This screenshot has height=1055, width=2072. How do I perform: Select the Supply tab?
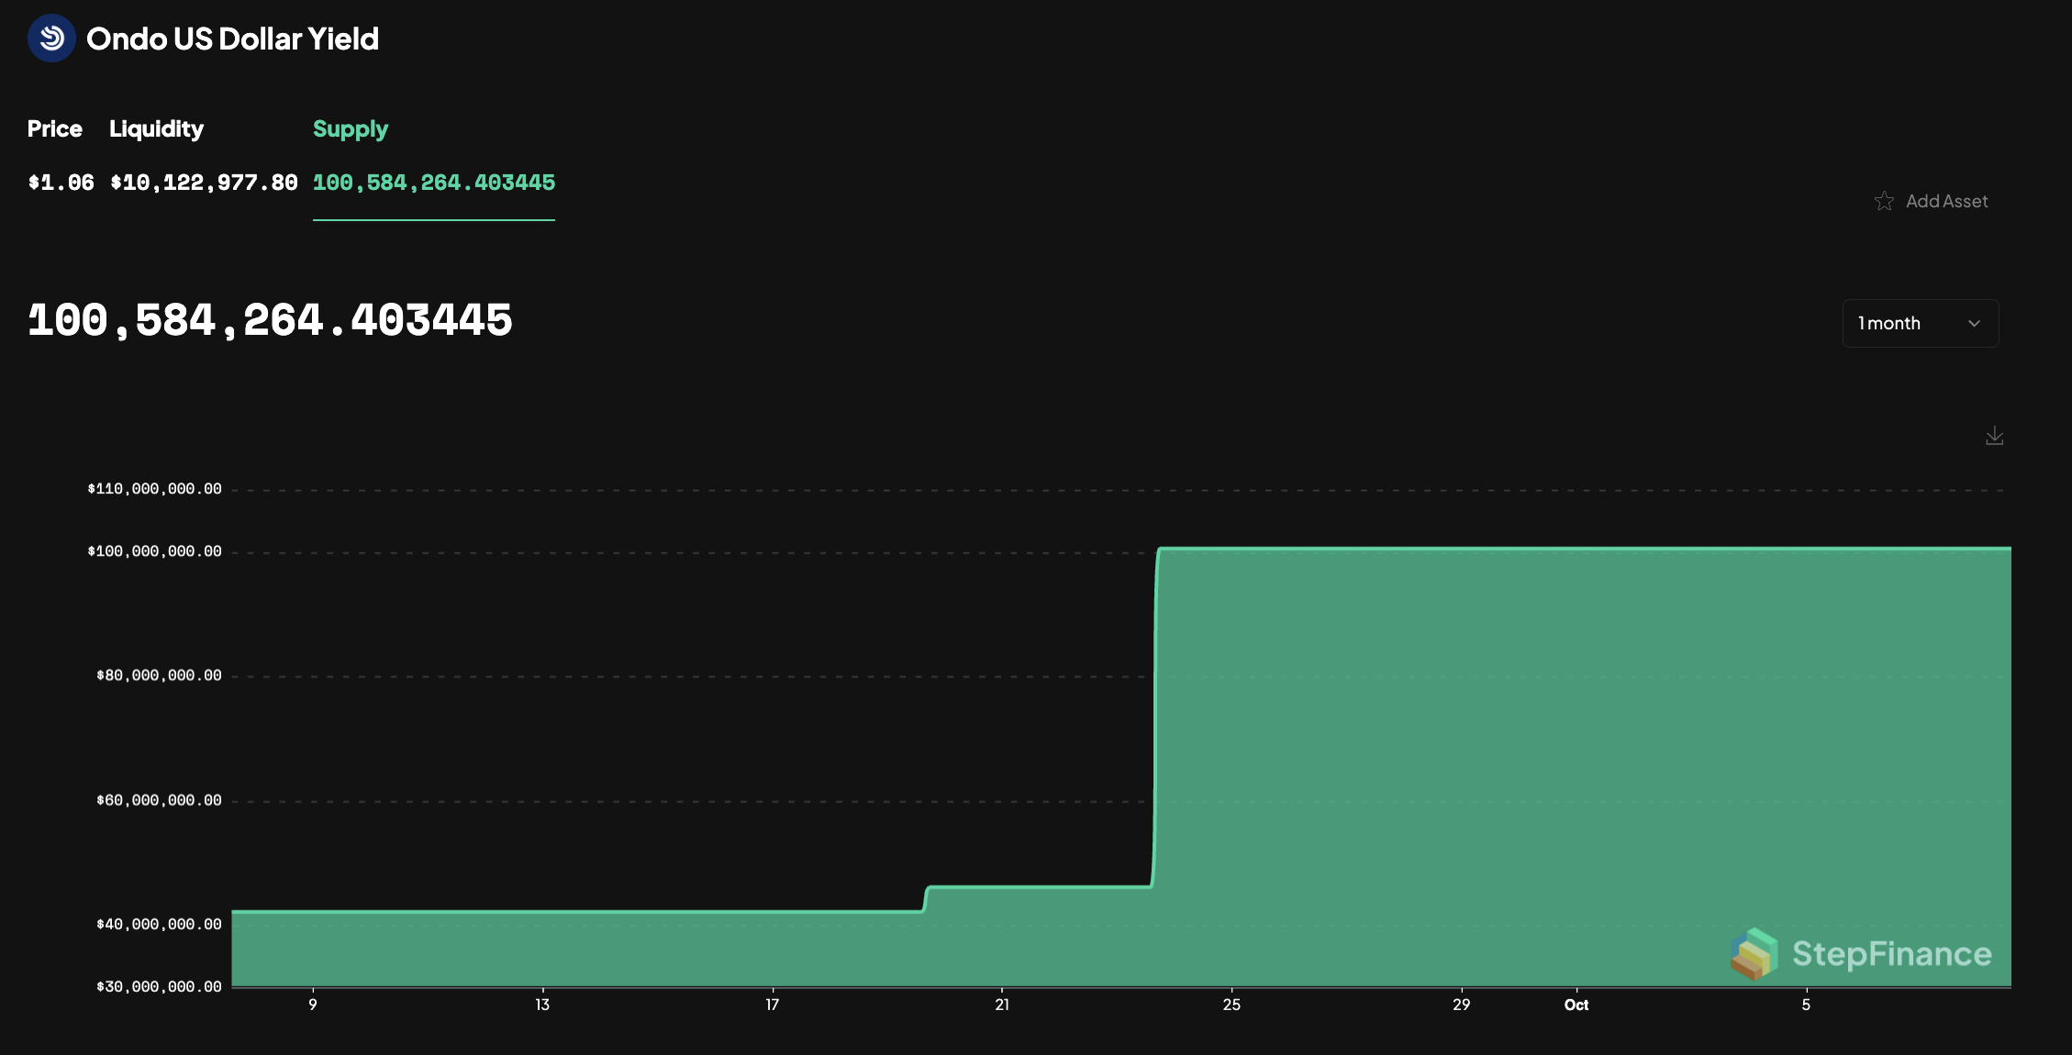(351, 129)
